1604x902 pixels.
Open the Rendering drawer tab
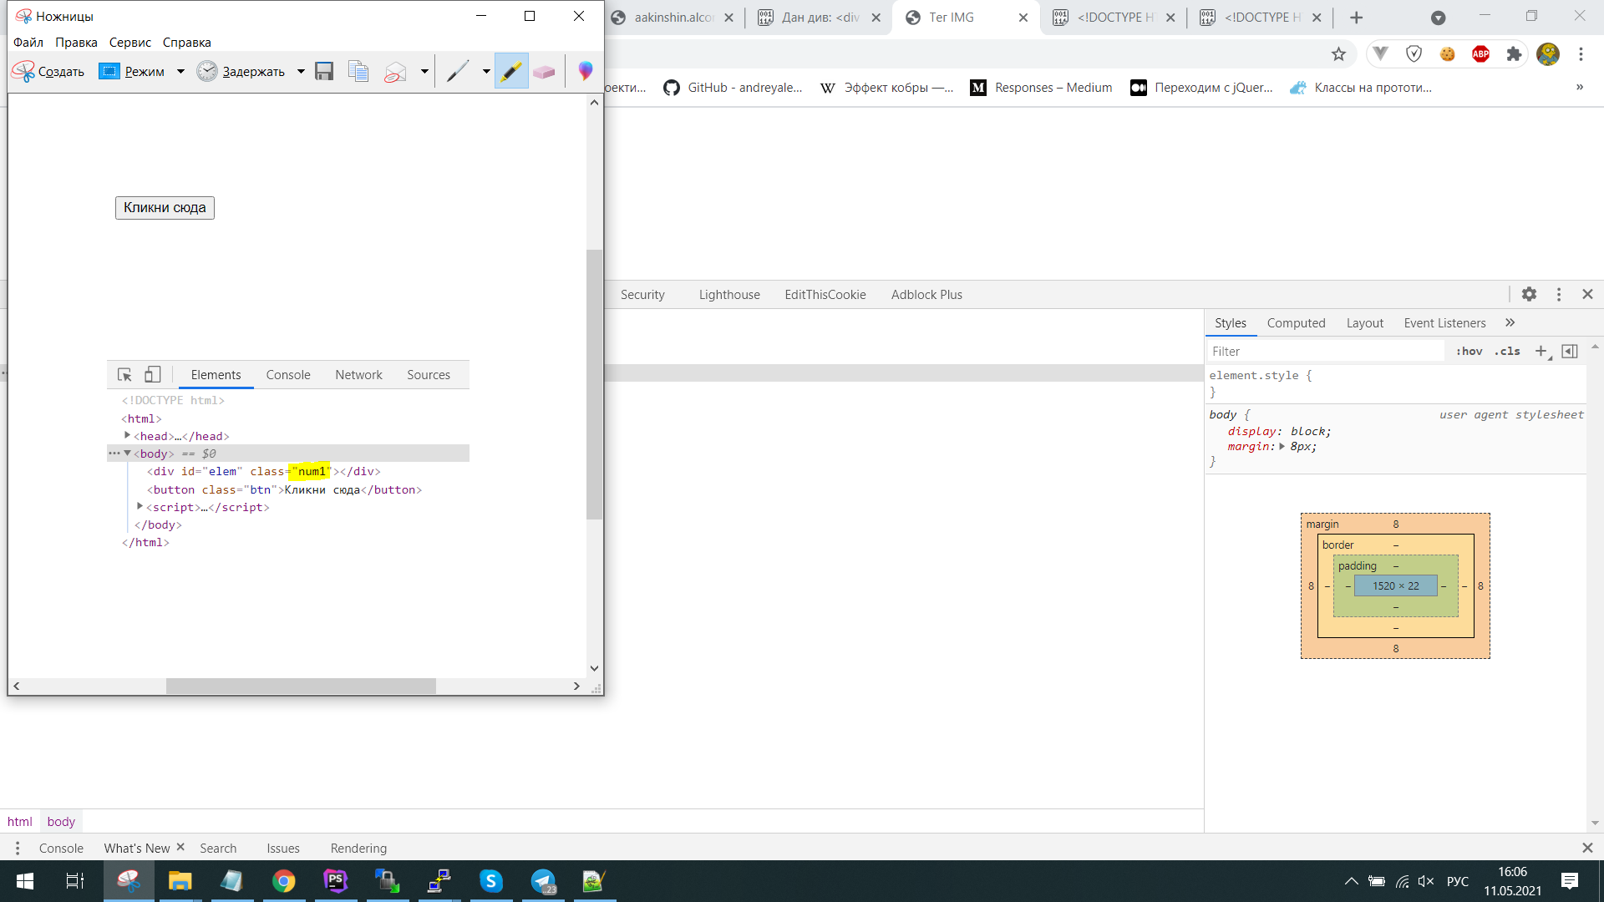358,849
